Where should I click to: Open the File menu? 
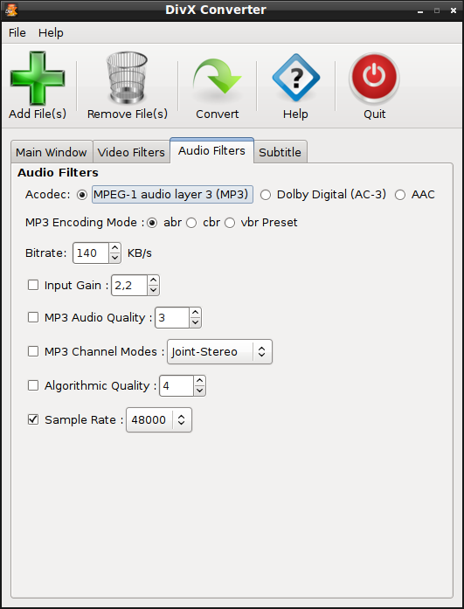pyautogui.click(x=17, y=33)
